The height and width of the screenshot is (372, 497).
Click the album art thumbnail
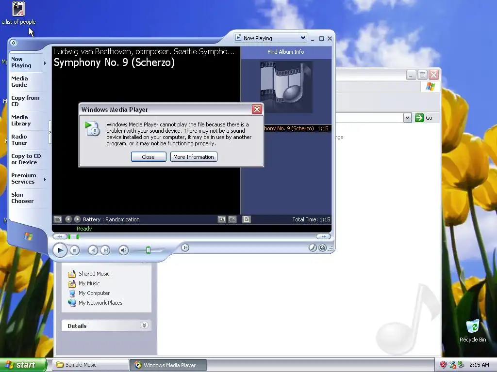286,87
